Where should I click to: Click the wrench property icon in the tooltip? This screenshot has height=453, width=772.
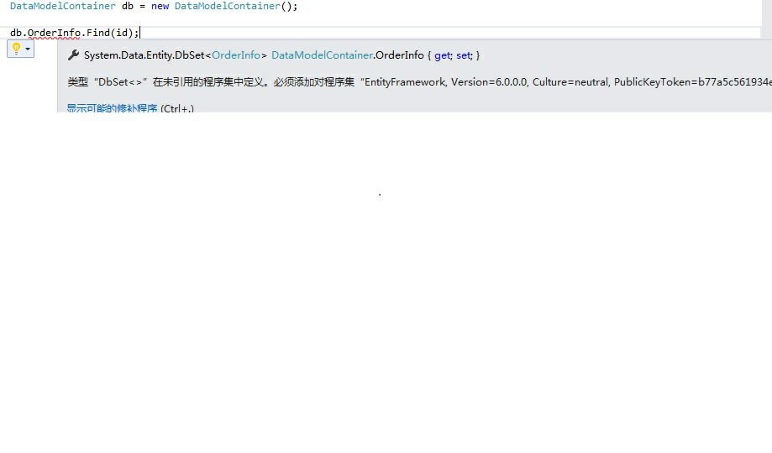[73, 55]
